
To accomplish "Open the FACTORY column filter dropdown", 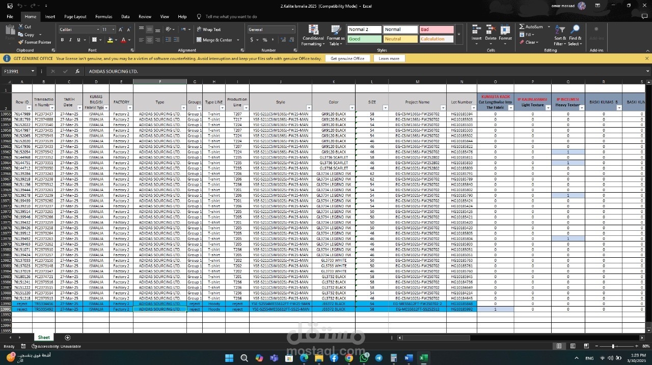I will tap(130, 108).
